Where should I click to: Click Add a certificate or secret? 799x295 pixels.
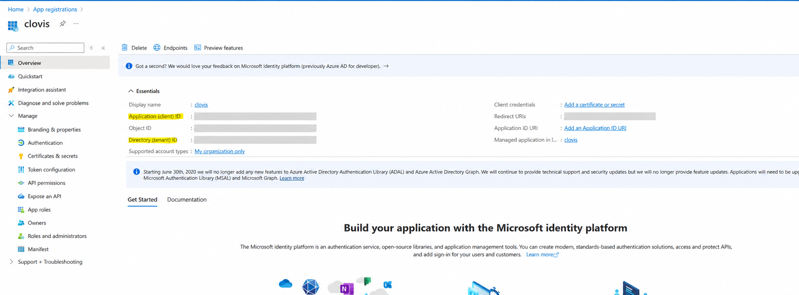(594, 105)
